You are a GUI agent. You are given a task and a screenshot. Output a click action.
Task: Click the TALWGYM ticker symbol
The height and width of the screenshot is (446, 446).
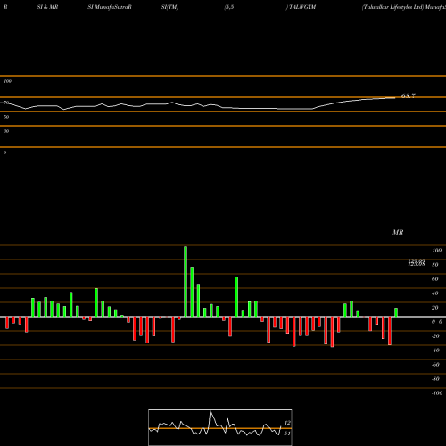[302, 7]
